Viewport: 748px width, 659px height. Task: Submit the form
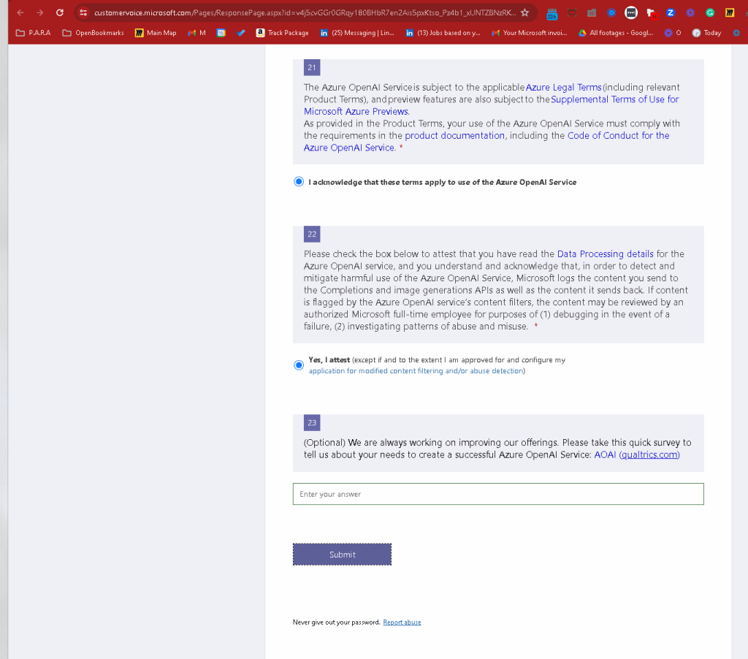pyautogui.click(x=342, y=555)
